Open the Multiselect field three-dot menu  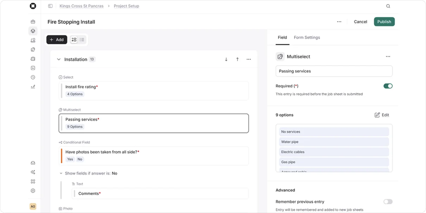pos(388,57)
